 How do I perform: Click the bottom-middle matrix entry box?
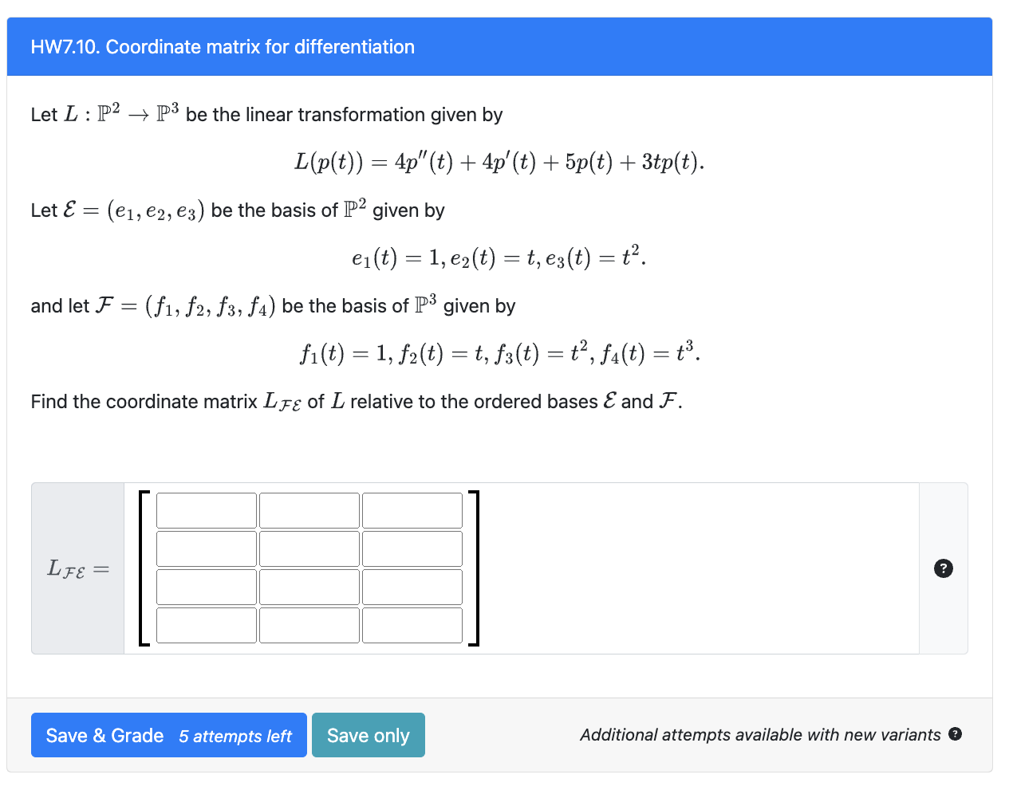pyautogui.click(x=309, y=625)
